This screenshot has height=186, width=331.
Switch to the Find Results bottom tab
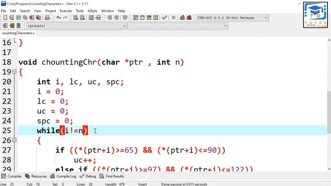112,176
